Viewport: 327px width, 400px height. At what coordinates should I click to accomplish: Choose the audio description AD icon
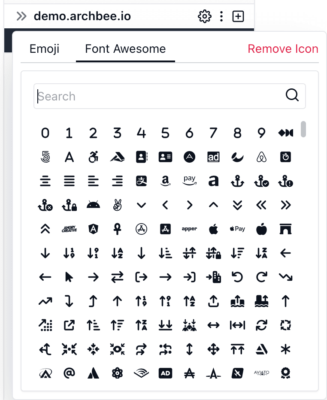[x=165, y=373]
